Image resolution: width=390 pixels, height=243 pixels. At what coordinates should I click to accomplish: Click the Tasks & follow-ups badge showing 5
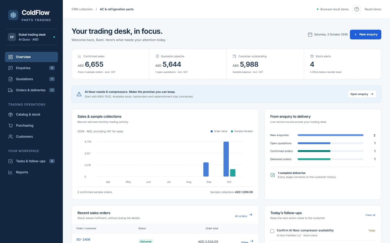tap(52, 161)
